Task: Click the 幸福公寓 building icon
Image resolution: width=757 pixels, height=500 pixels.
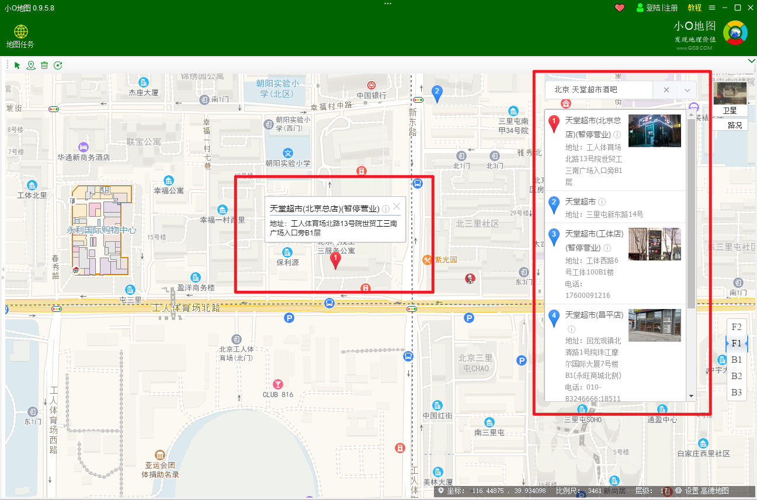Action: [x=169, y=180]
